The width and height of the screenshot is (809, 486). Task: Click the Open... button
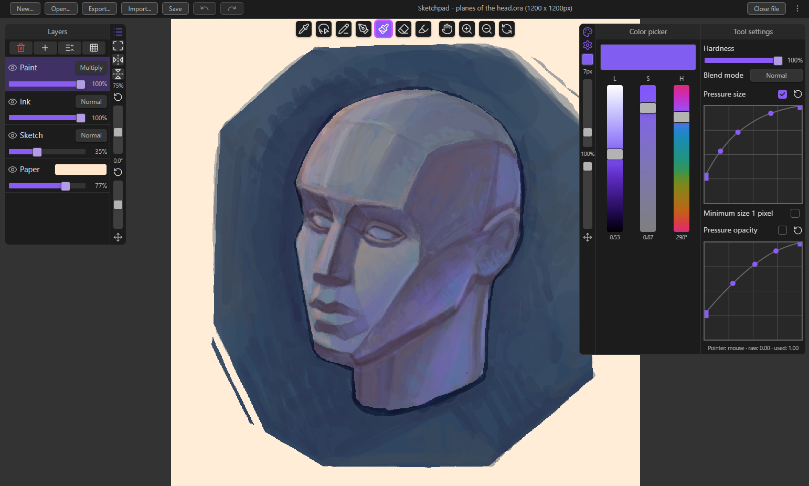click(61, 8)
